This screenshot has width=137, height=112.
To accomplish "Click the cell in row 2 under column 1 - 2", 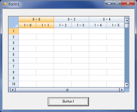I will click(63, 37).
